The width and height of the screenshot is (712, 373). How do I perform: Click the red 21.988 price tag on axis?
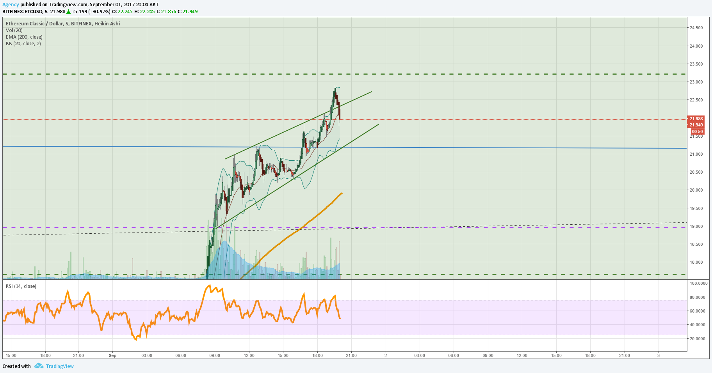(x=696, y=119)
